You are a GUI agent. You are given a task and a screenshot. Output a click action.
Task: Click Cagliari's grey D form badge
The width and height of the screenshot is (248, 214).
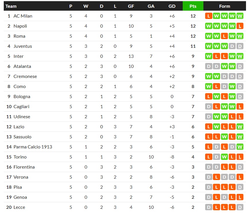click(x=209, y=107)
